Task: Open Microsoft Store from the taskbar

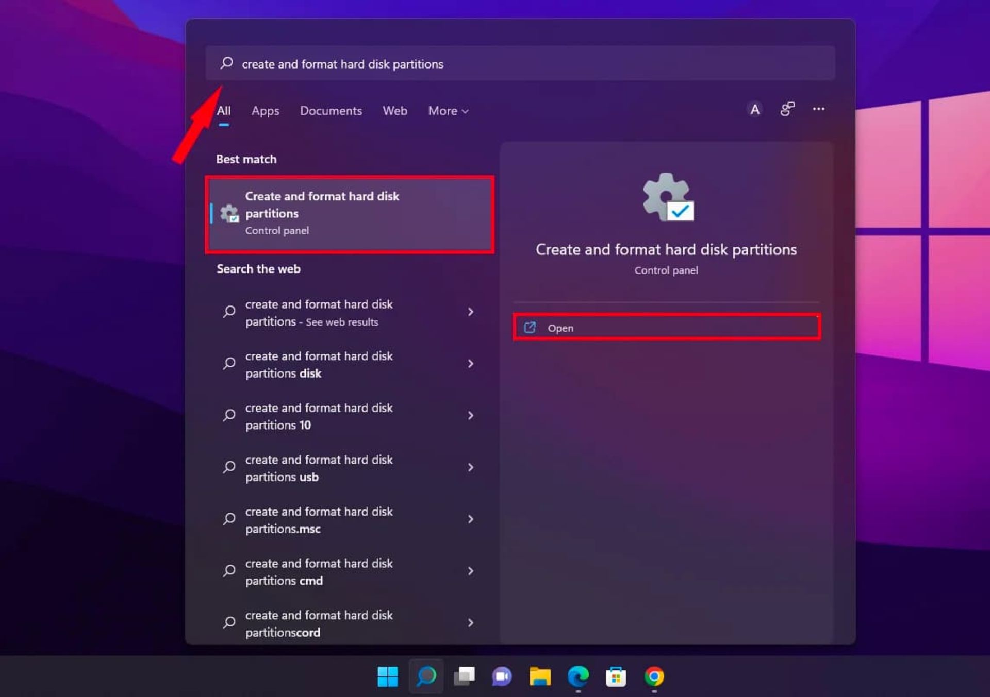Action: coord(616,676)
